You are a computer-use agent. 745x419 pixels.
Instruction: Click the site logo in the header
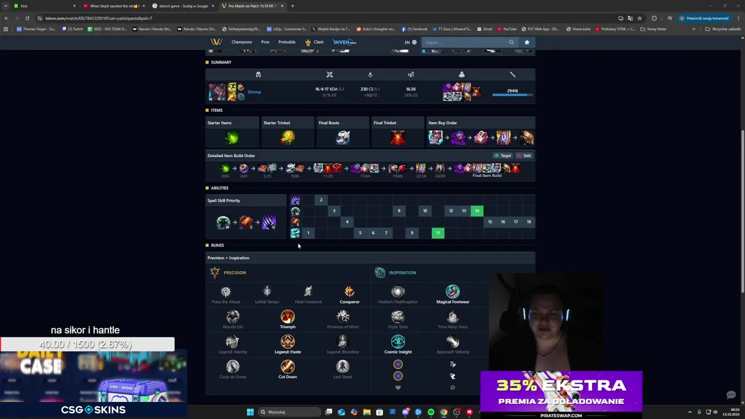(x=217, y=42)
